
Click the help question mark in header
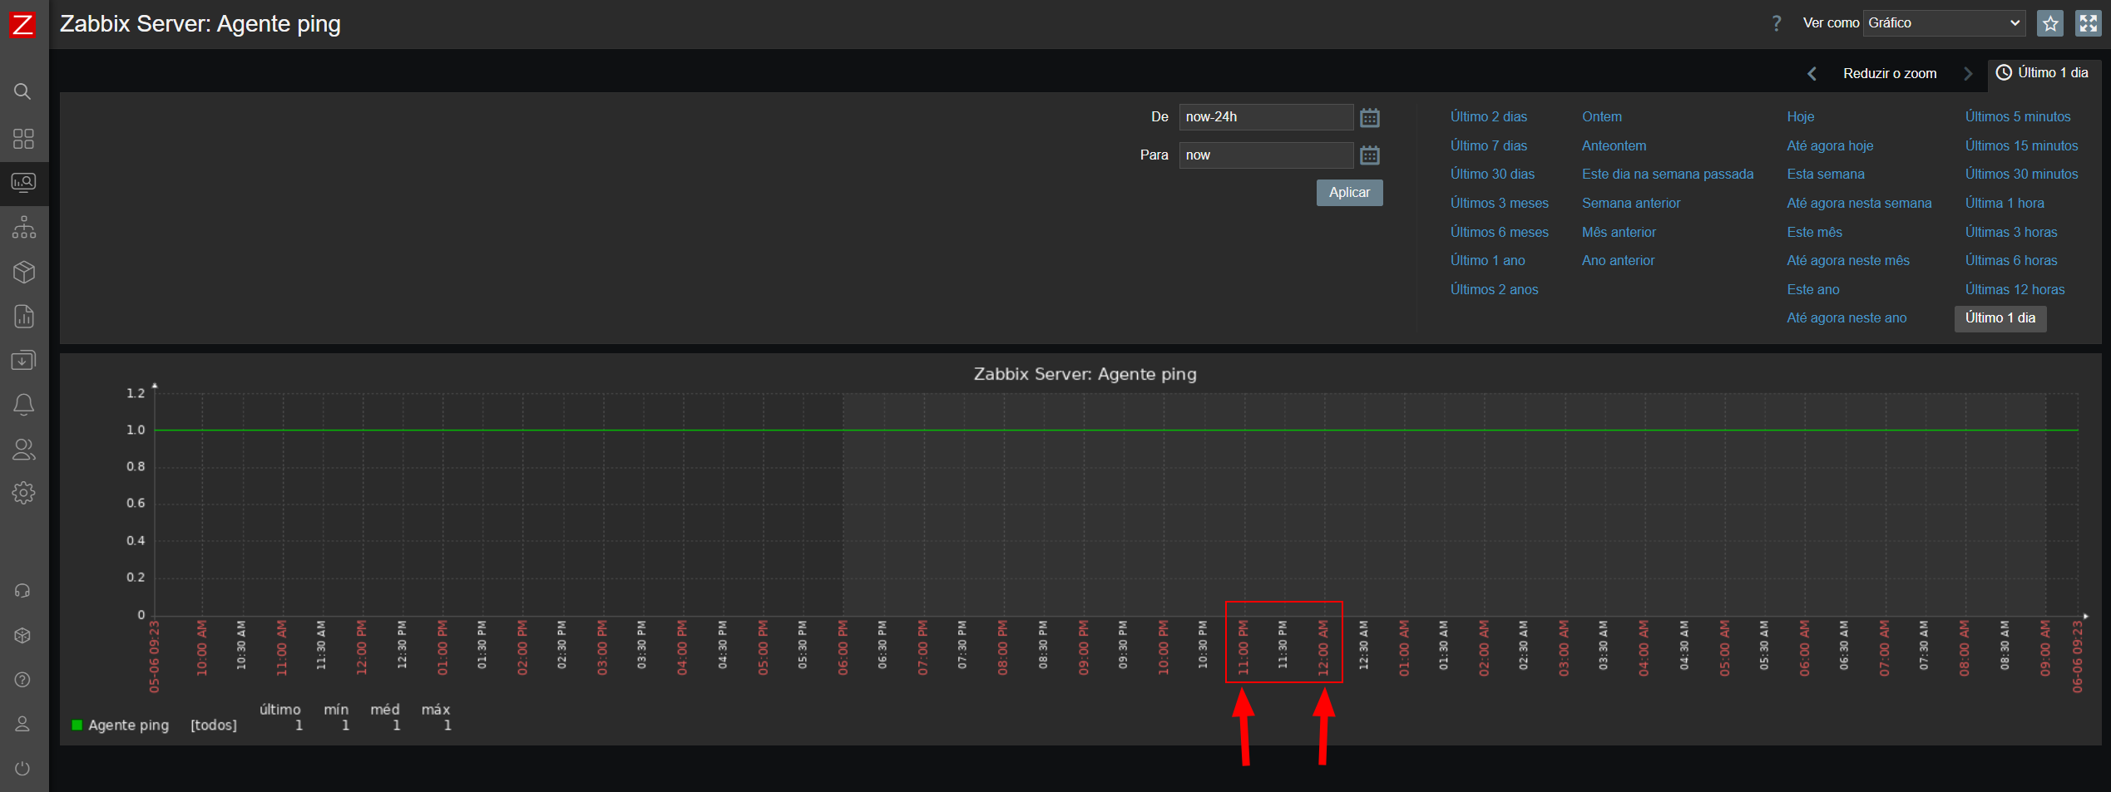(1777, 23)
